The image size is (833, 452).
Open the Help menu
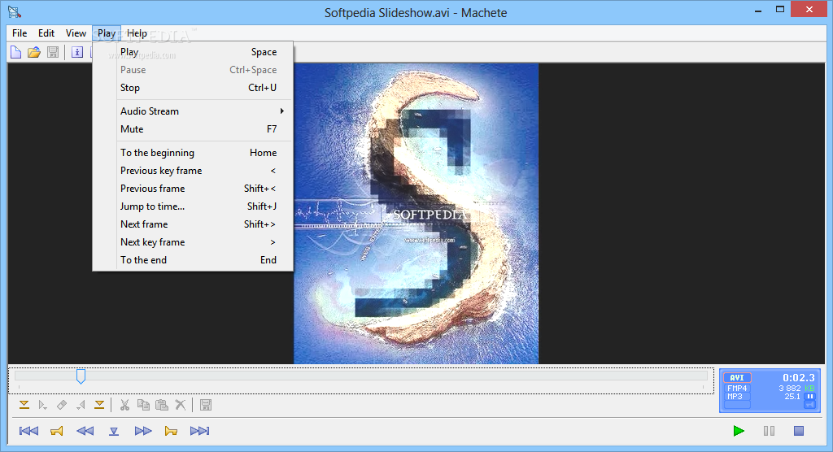[x=137, y=33]
